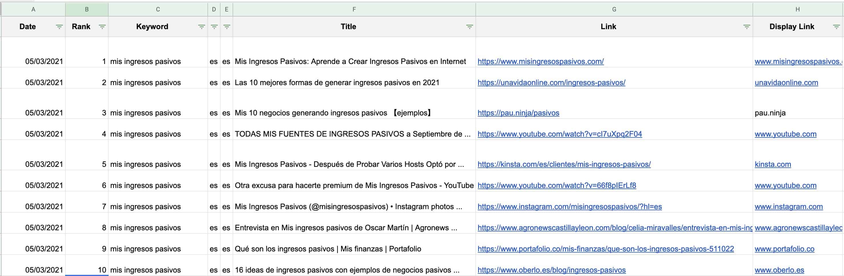Screen dimensions: 844x276
Task: Select the keyword cell in rank 3 row
Action: (x=158, y=104)
